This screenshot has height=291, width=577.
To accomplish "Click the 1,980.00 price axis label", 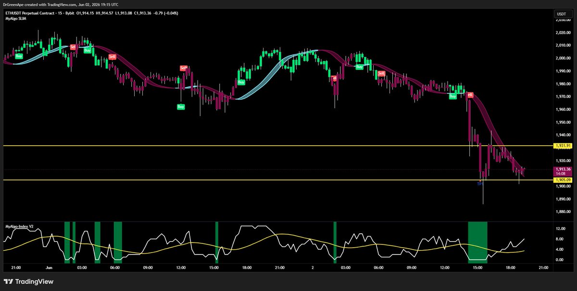I will point(562,84).
